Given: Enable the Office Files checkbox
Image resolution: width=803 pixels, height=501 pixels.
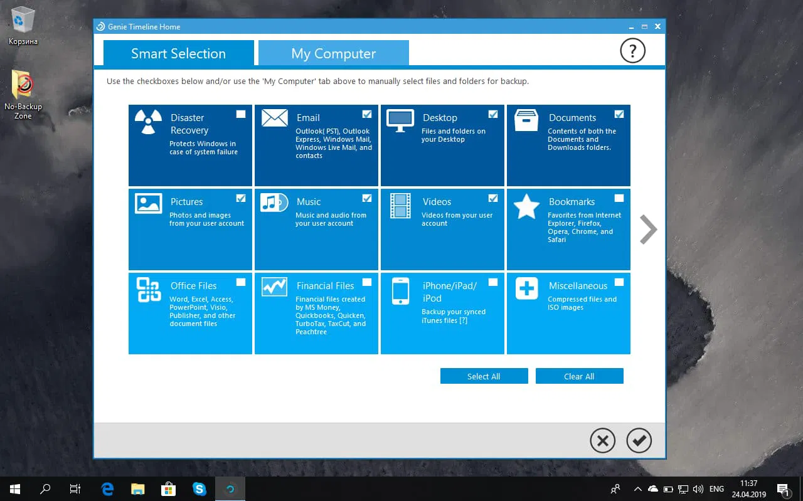Looking at the screenshot, I should pyautogui.click(x=241, y=282).
